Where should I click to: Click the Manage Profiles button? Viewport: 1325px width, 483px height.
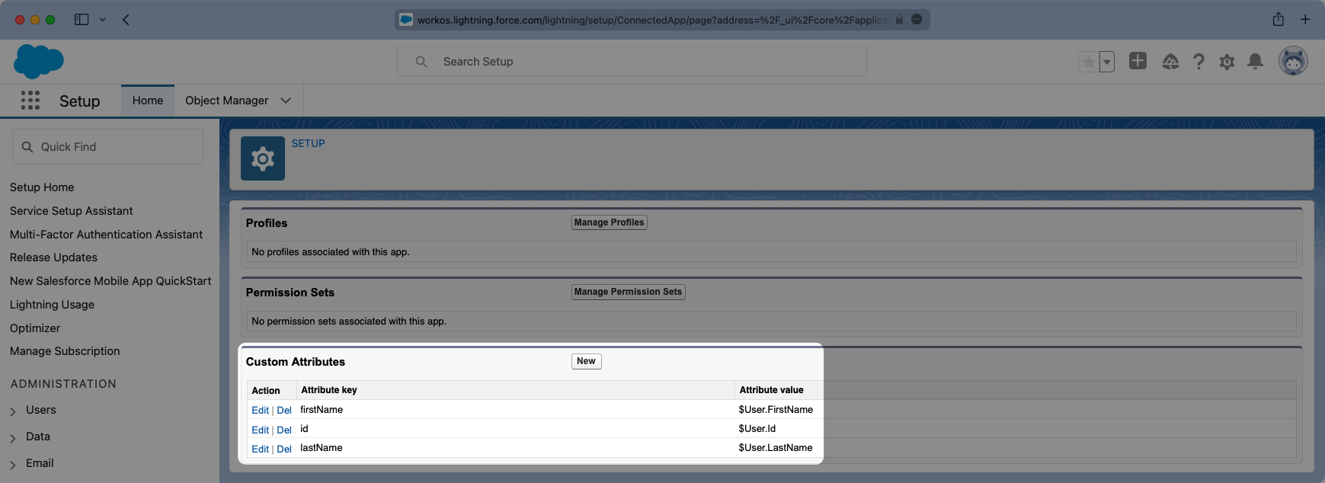609,222
